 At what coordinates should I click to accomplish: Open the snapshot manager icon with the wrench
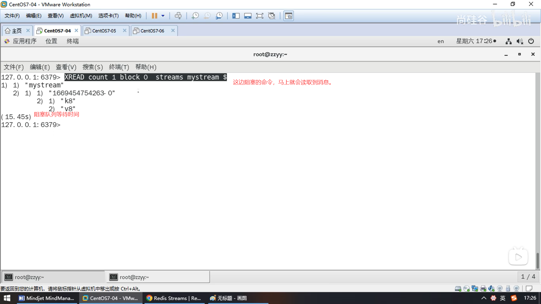(219, 16)
